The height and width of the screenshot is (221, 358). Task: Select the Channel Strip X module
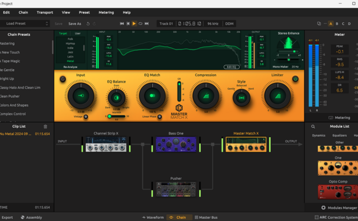pyautogui.click(x=106, y=144)
